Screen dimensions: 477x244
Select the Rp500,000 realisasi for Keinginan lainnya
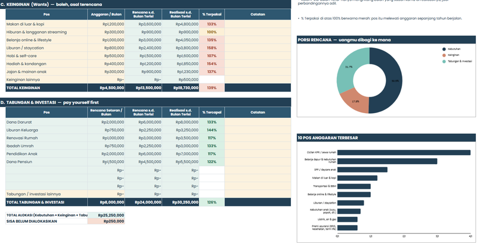pyautogui.click(x=181, y=80)
